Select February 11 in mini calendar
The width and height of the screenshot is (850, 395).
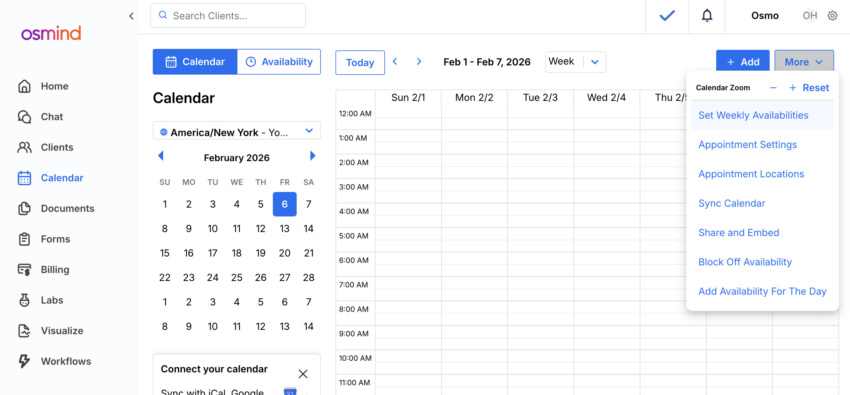(x=236, y=229)
